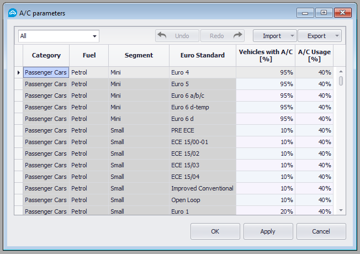The height and width of the screenshot is (254, 360).
Task: Click the current row indicator arrow
Action: [x=19, y=72]
